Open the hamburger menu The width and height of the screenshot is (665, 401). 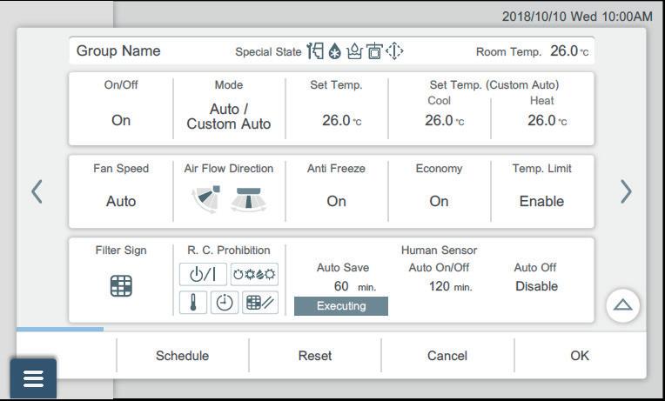33,379
